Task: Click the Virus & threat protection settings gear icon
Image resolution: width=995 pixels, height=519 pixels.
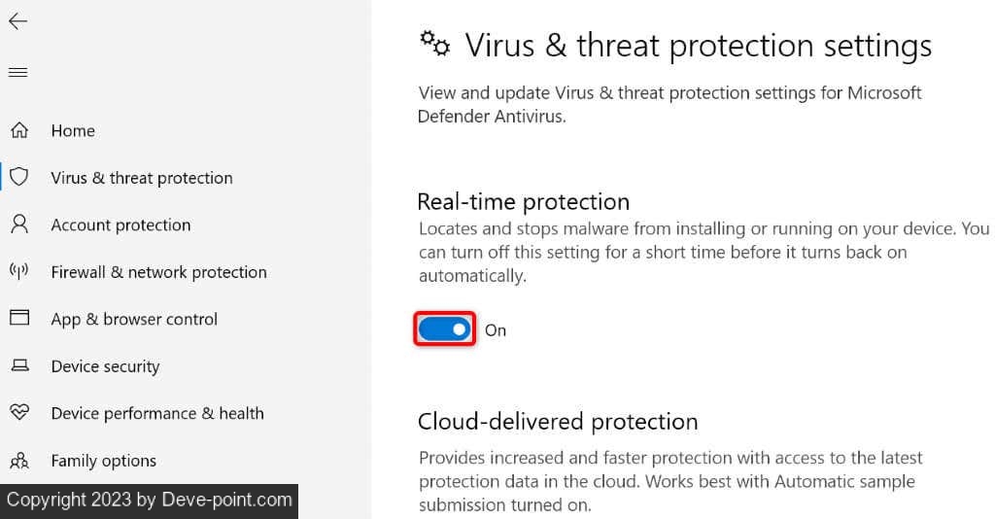Action: tap(434, 43)
